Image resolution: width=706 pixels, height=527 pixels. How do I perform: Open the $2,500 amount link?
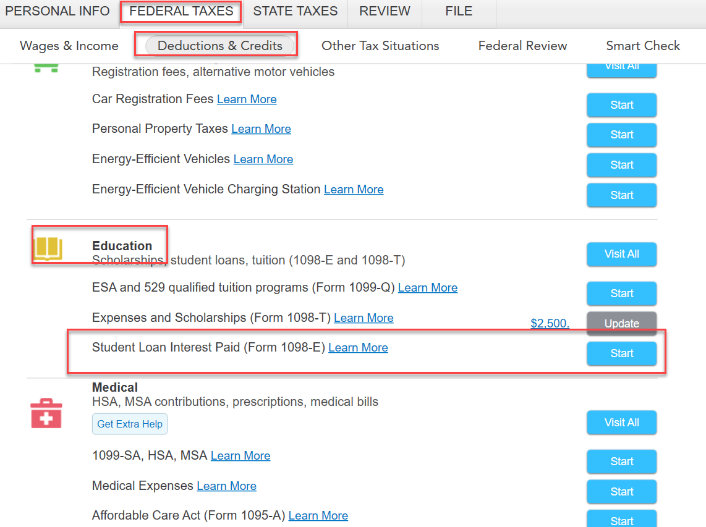[550, 323]
